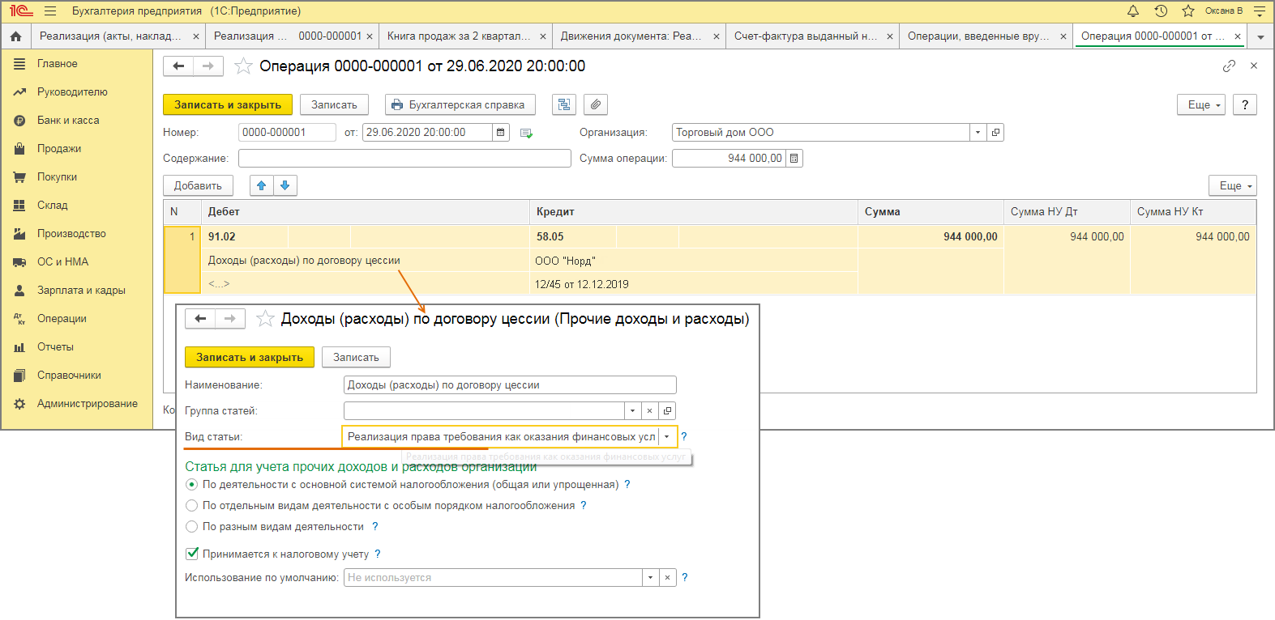
Task: Open the help button with question mark
Action: point(1245,104)
